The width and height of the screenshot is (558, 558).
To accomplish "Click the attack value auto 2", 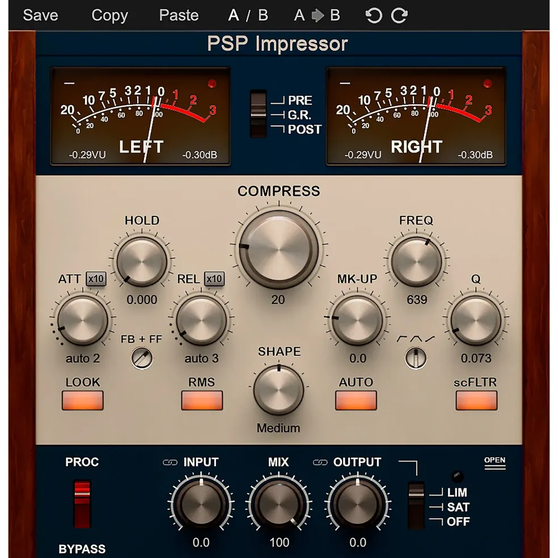I will tap(83, 359).
